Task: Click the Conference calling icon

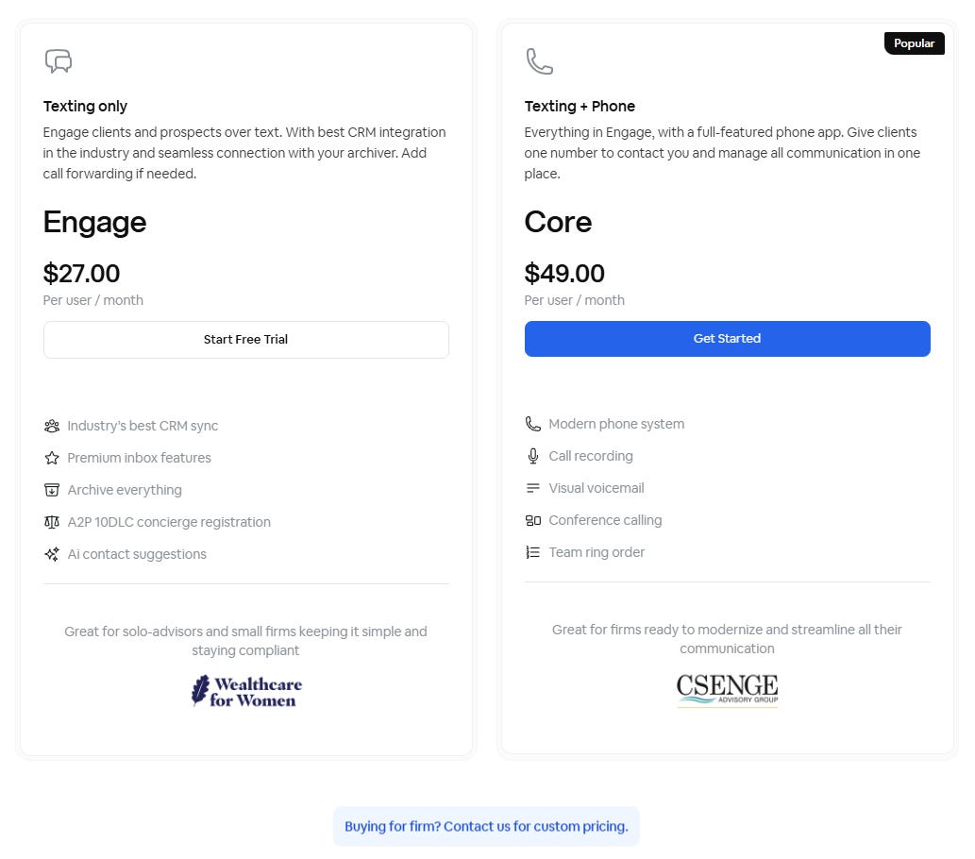Action: tap(533, 520)
